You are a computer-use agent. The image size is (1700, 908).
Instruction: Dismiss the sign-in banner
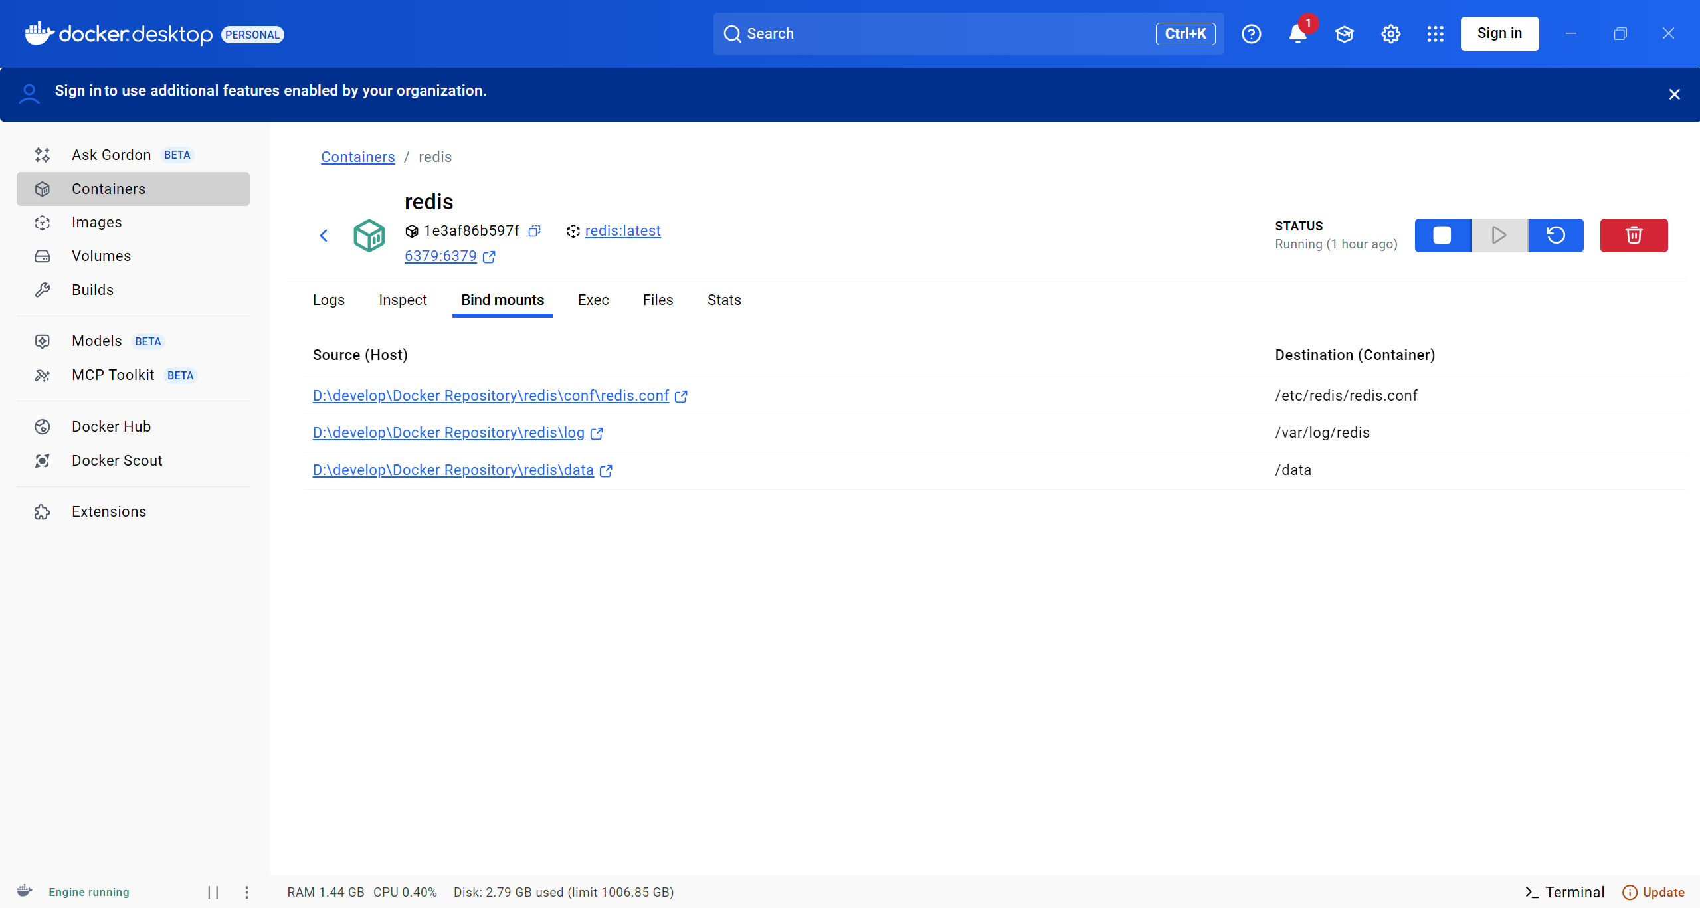(x=1674, y=94)
